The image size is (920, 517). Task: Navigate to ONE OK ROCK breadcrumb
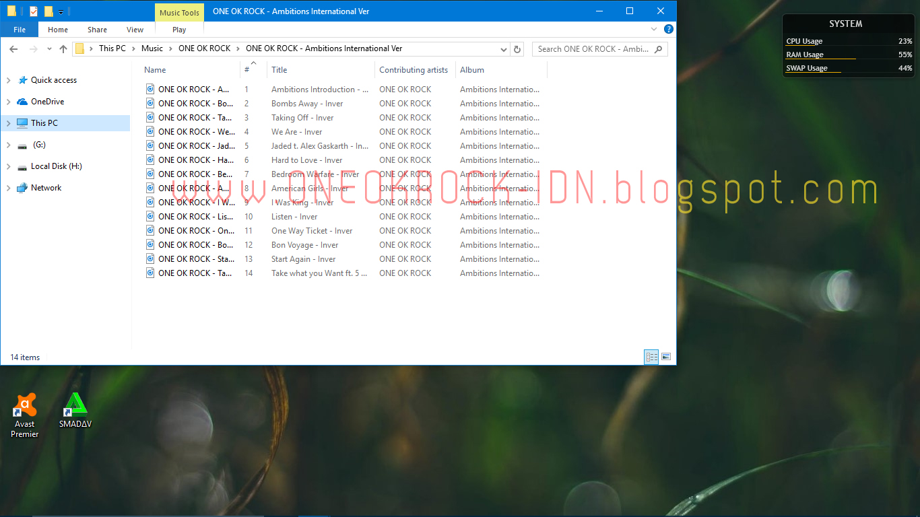205,48
